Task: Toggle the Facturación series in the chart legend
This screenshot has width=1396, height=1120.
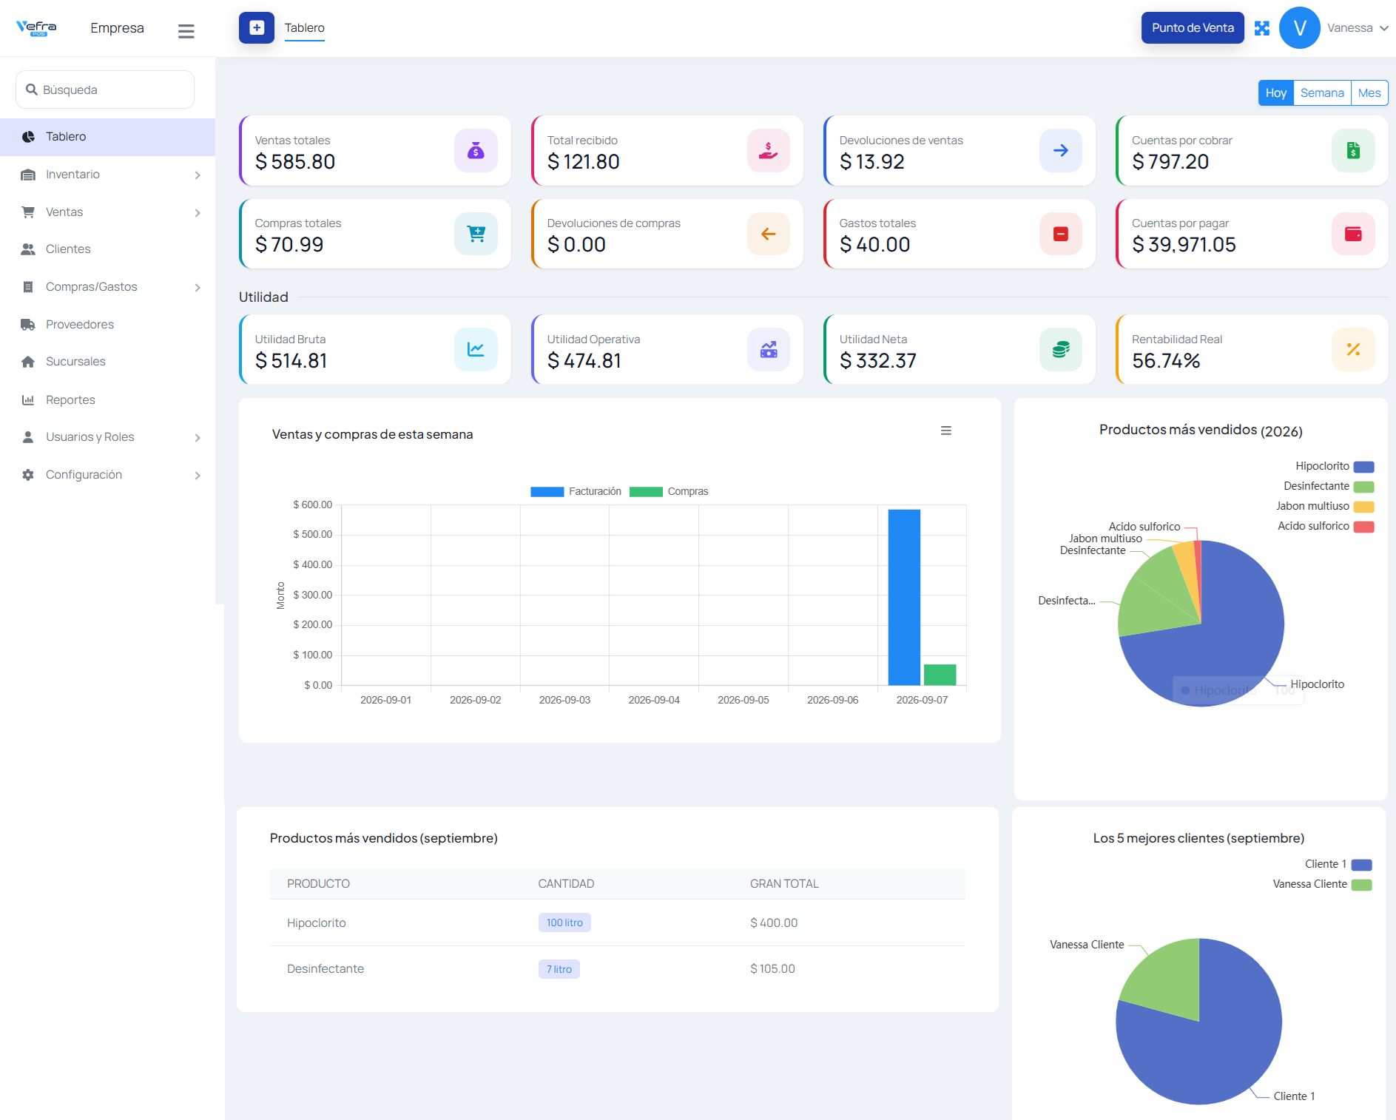Action: tap(576, 492)
